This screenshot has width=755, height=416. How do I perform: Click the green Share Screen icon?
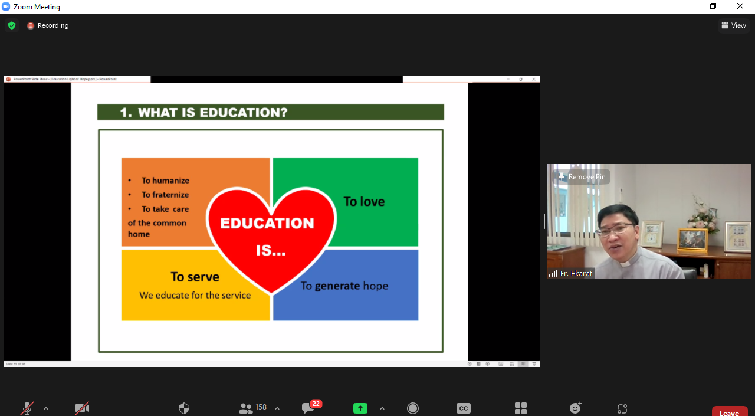point(360,408)
